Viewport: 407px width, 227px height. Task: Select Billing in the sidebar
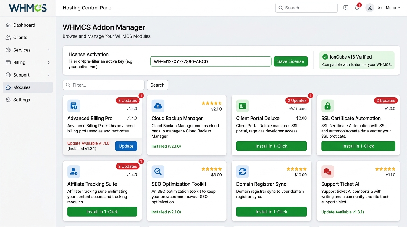[28, 62]
